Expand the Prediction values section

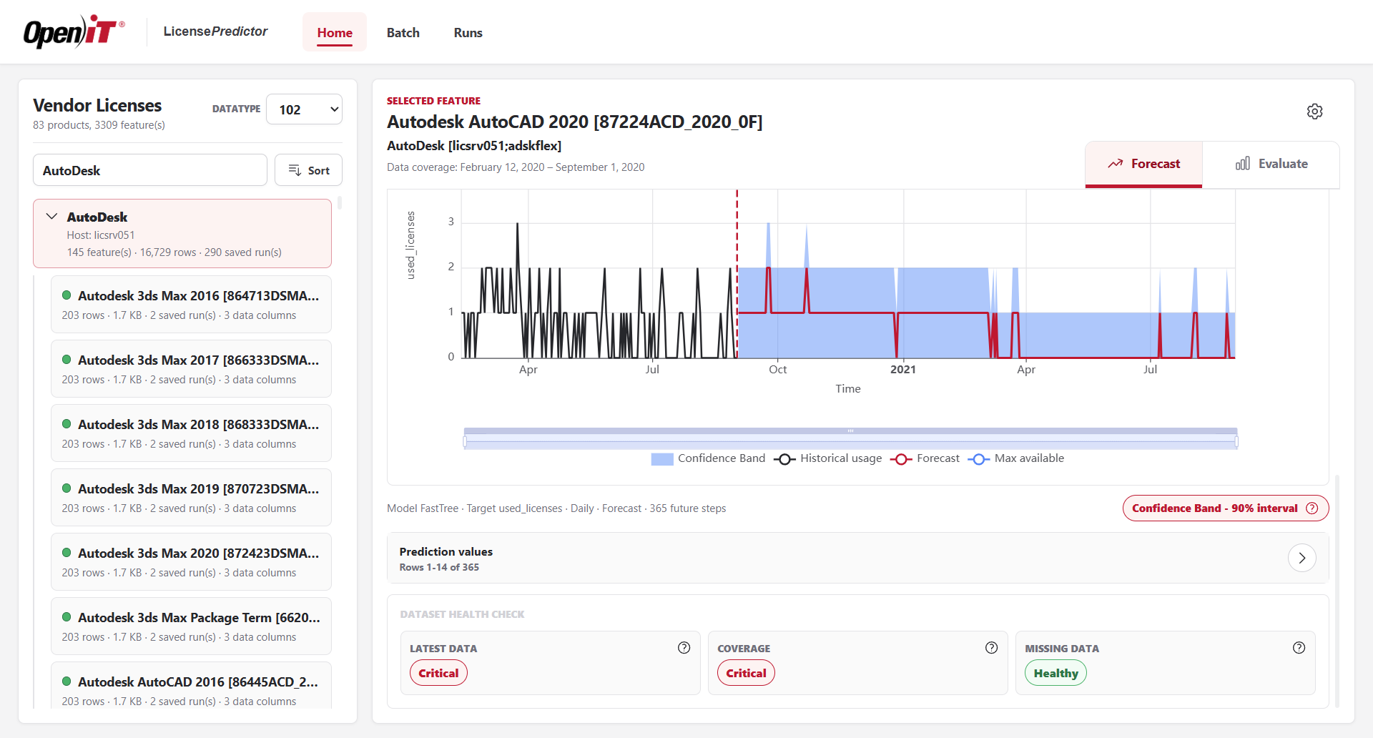pyautogui.click(x=1301, y=558)
